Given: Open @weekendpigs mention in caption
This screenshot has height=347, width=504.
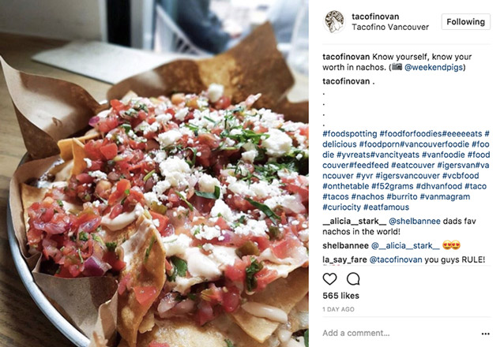Looking at the screenshot, I should (434, 67).
